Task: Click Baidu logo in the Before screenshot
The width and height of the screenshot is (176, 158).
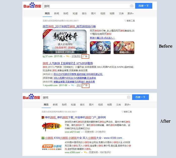Action: [x=32, y=5]
